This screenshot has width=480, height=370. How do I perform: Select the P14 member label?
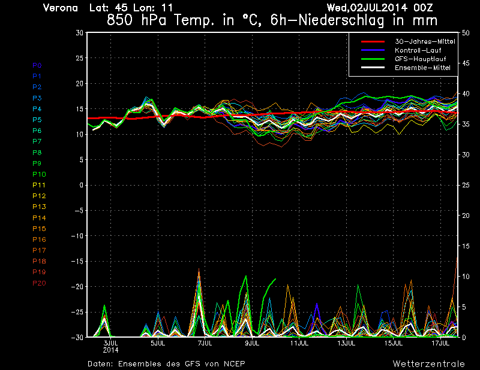coord(39,218)
